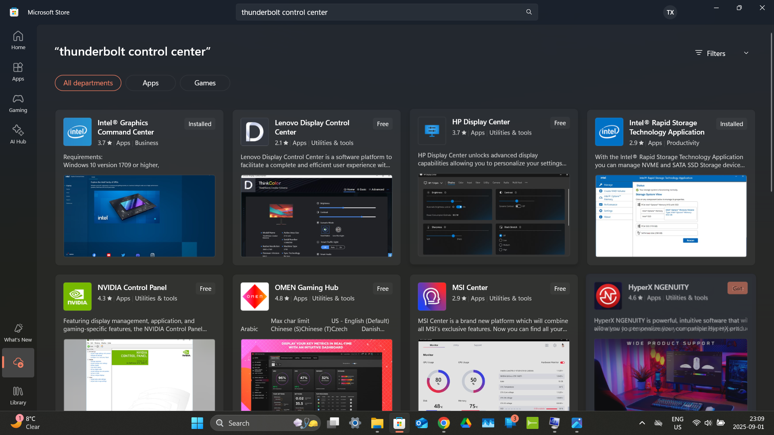Open the Intel Rapid Storage screenshot thumbnail
The width and height of the screenshot is (774, 435).
(671, 216)
